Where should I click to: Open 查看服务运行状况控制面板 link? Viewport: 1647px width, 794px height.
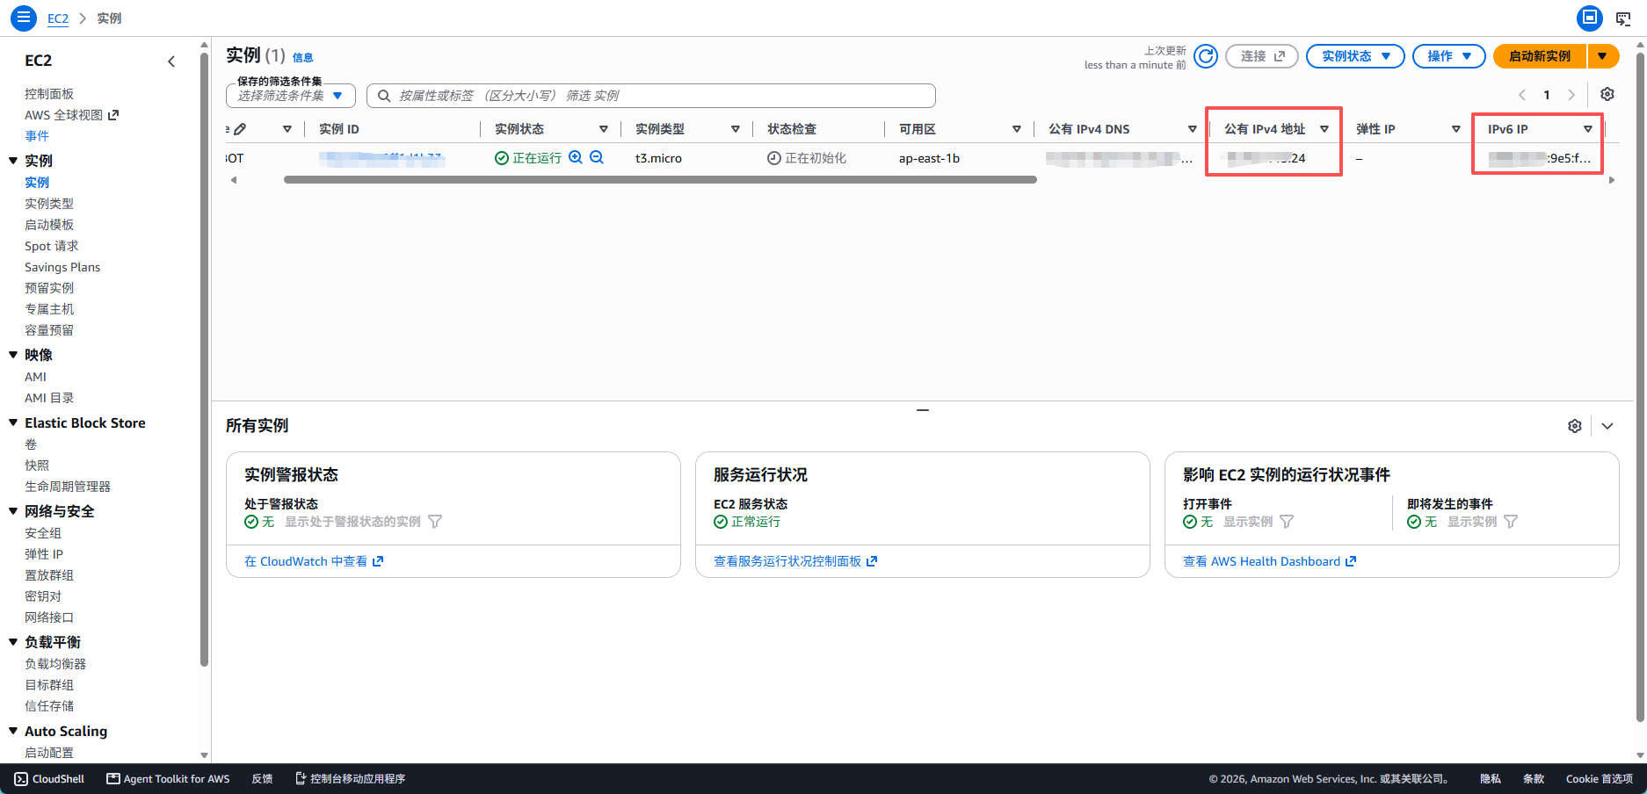[795, 561]
